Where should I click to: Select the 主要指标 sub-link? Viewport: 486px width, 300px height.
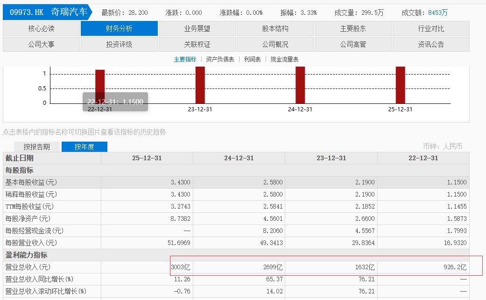coord(185,59)
